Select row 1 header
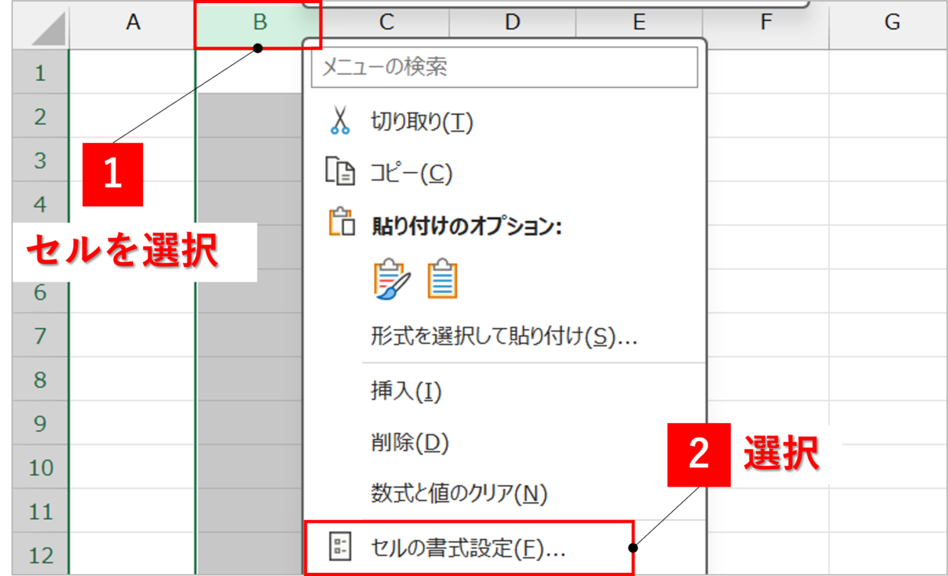This screenshot has height=576, width=948. point(39,73)
